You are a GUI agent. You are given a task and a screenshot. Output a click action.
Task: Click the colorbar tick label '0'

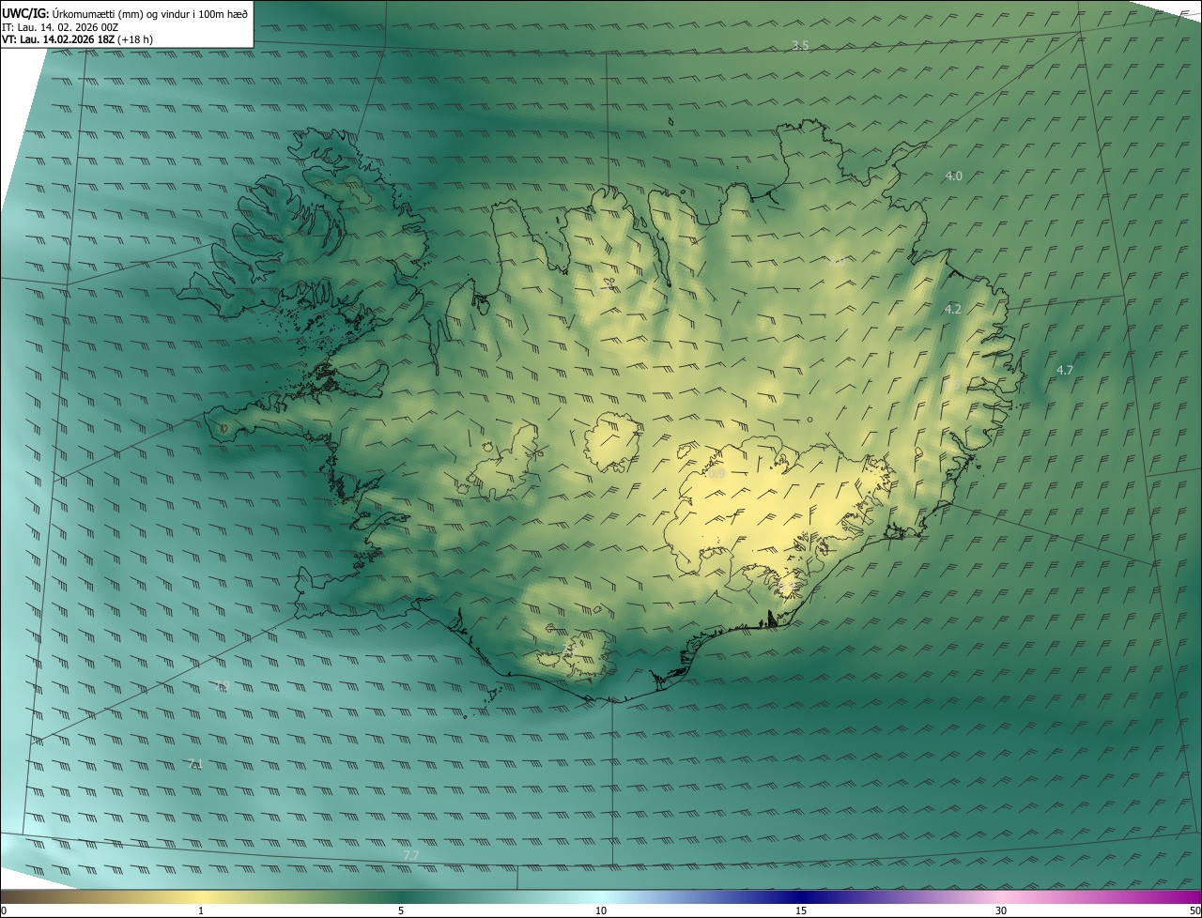click(x=4, y=910)
